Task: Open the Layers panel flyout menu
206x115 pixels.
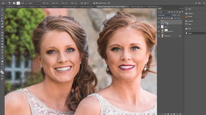Action: tap(183, 8)
